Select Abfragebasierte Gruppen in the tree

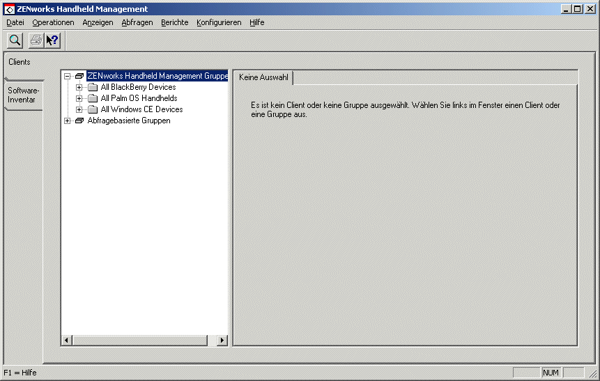pyautogui.click(x=129, y=120)
